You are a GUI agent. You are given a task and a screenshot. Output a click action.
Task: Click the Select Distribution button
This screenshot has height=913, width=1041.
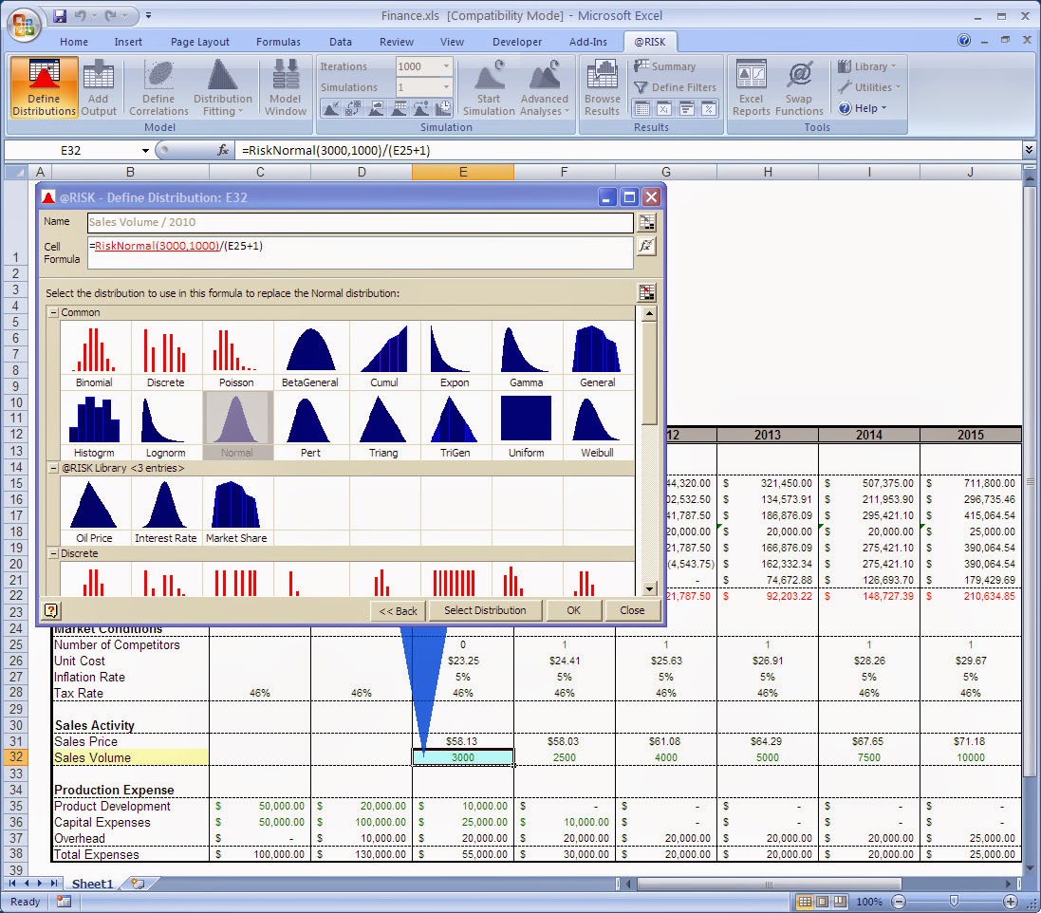tap(485, 610)
